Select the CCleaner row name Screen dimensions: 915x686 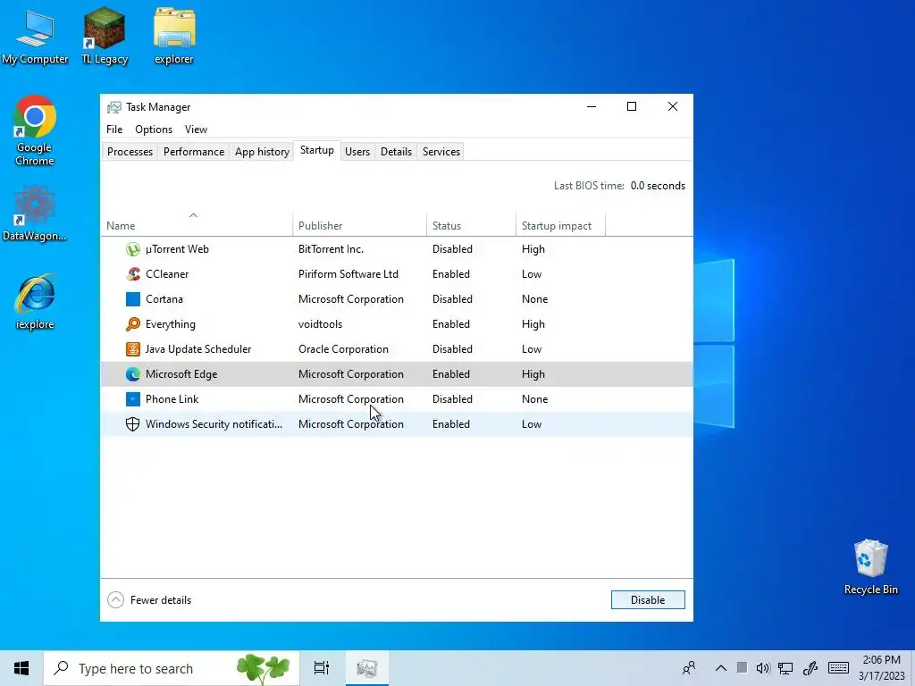pos(167,274)
